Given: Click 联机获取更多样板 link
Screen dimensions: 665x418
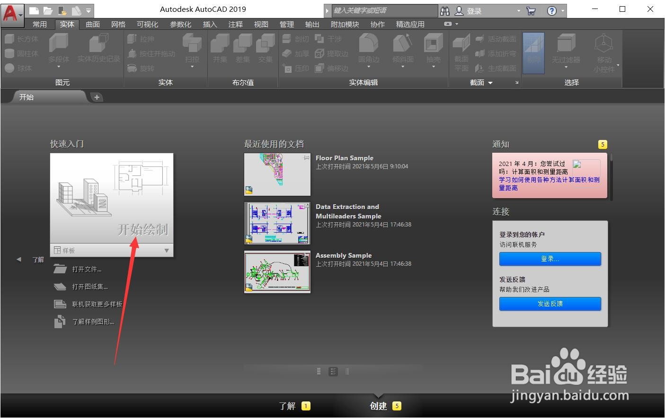Looking at the screenshot, I should point(97,304).
